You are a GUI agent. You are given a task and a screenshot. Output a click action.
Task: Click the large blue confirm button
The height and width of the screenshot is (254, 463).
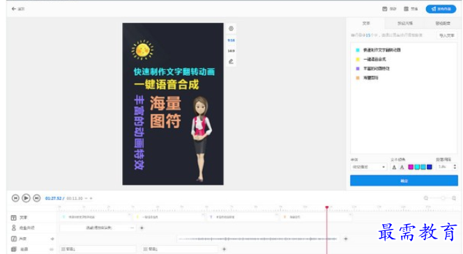(404, 181)
